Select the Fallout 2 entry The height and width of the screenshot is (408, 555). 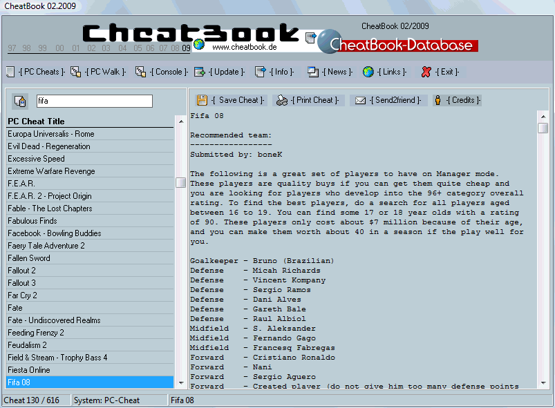coord(91,271)
